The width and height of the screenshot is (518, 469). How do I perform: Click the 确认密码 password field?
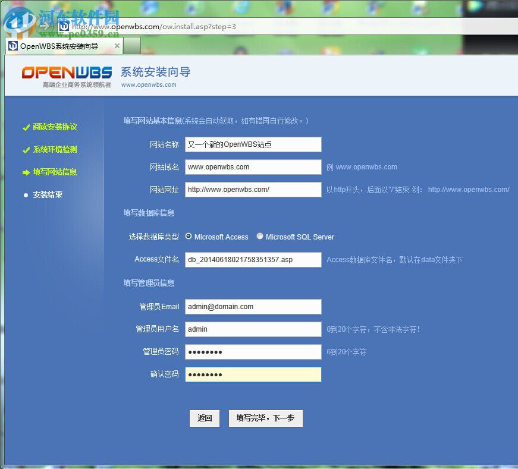[252, 374]
